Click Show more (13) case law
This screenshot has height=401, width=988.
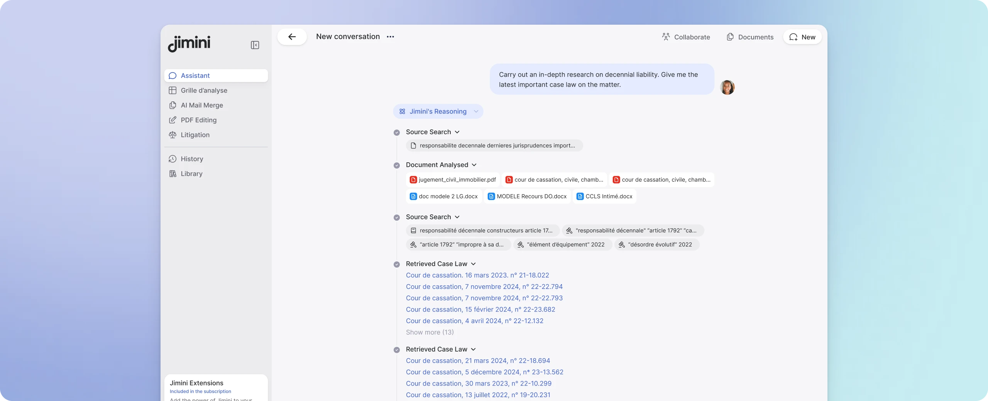(430, 332)
